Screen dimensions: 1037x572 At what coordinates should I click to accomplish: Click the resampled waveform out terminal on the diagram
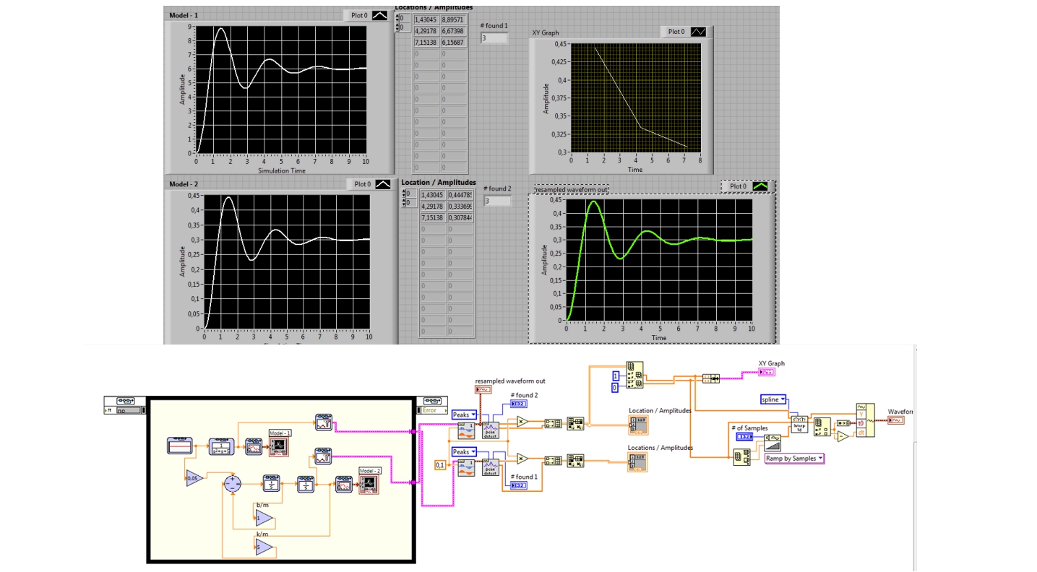coord(483,390)
